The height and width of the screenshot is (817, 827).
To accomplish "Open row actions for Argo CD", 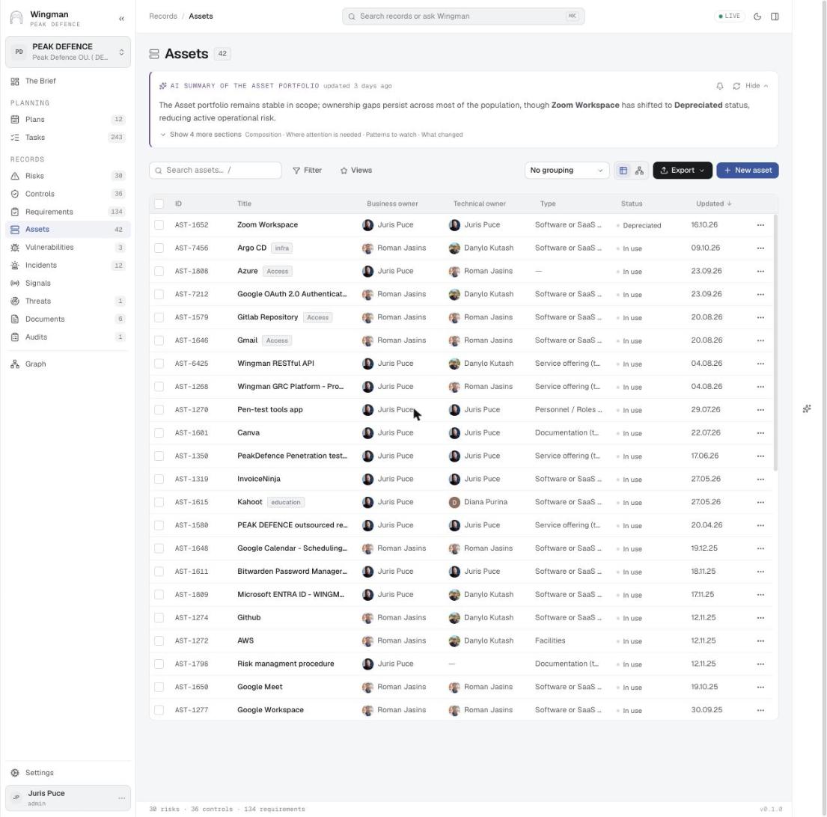I will pyautogui.click(x=760, y=248).
